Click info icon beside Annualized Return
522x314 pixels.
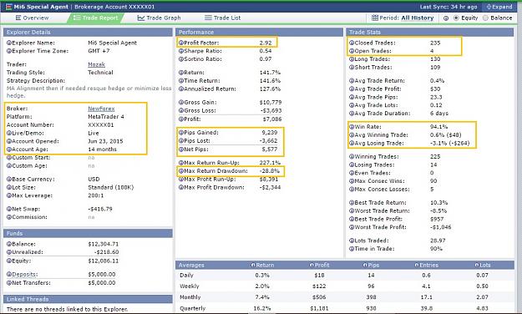(181, 89)
